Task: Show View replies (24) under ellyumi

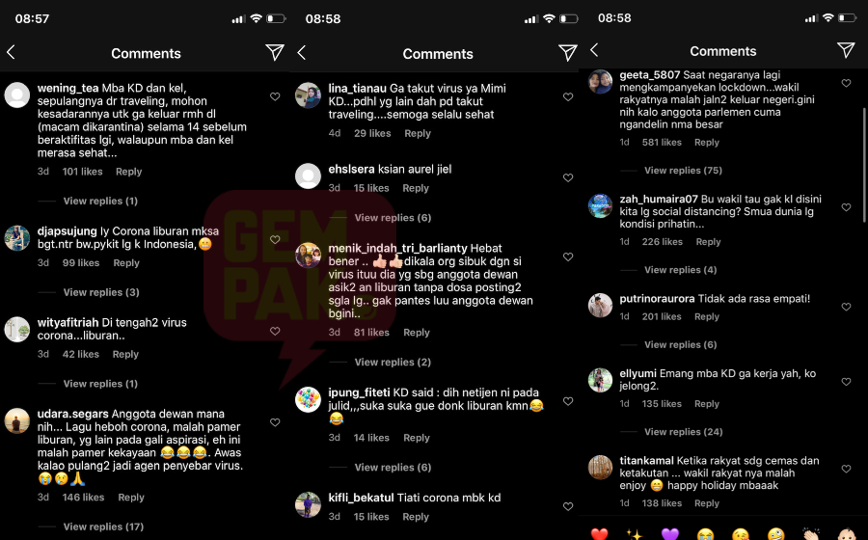Action: click(x=683, y=432)
